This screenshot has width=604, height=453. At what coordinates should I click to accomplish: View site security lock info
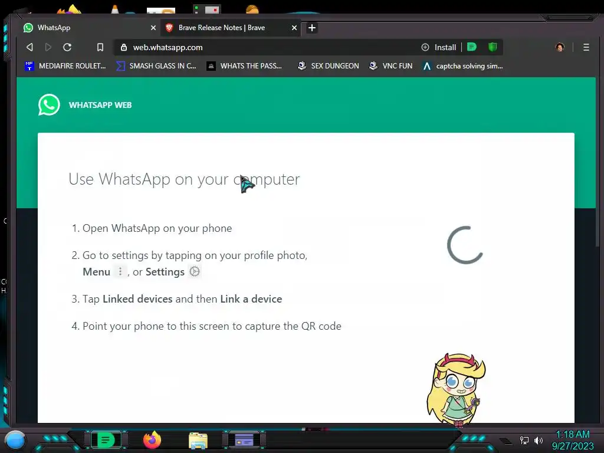point(124,47)
